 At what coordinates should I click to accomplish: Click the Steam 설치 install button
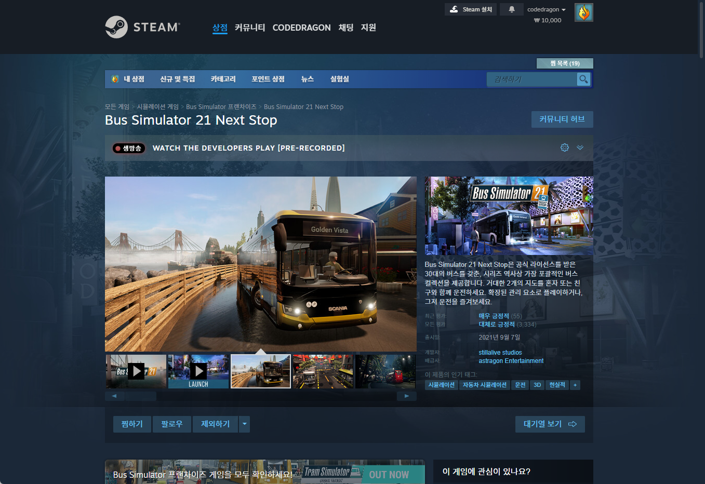click(471, 9)
